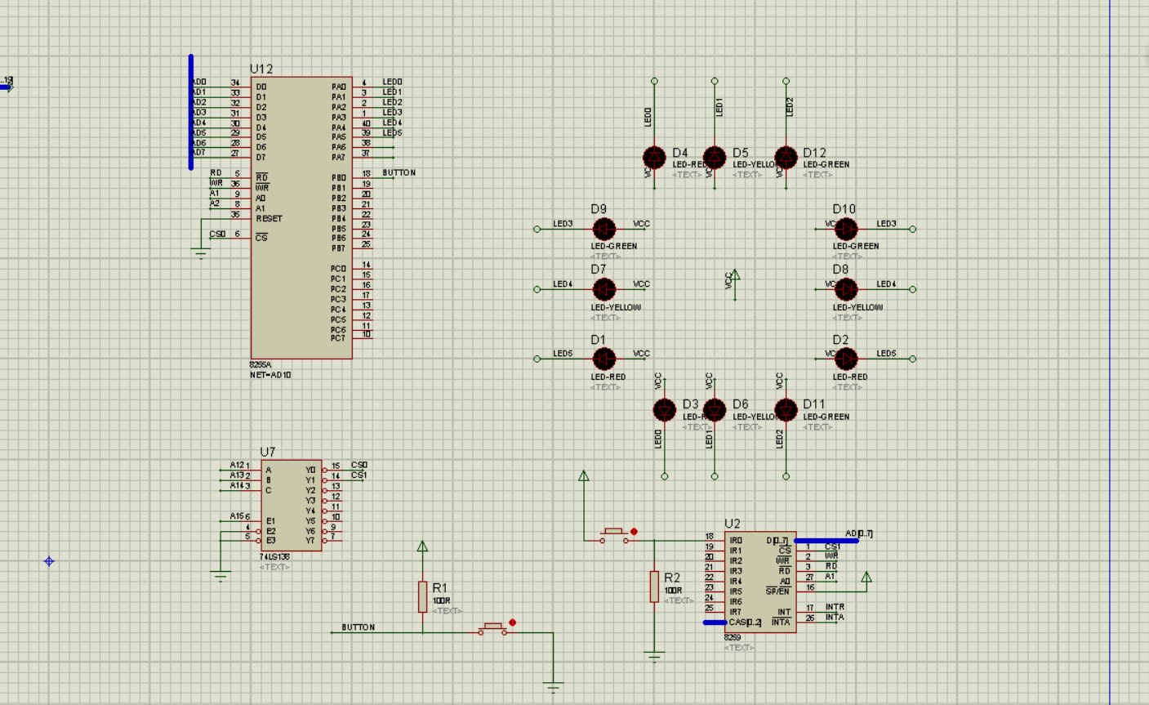Select the D4 LED-RED diode symbol

(x=654, y=157)
